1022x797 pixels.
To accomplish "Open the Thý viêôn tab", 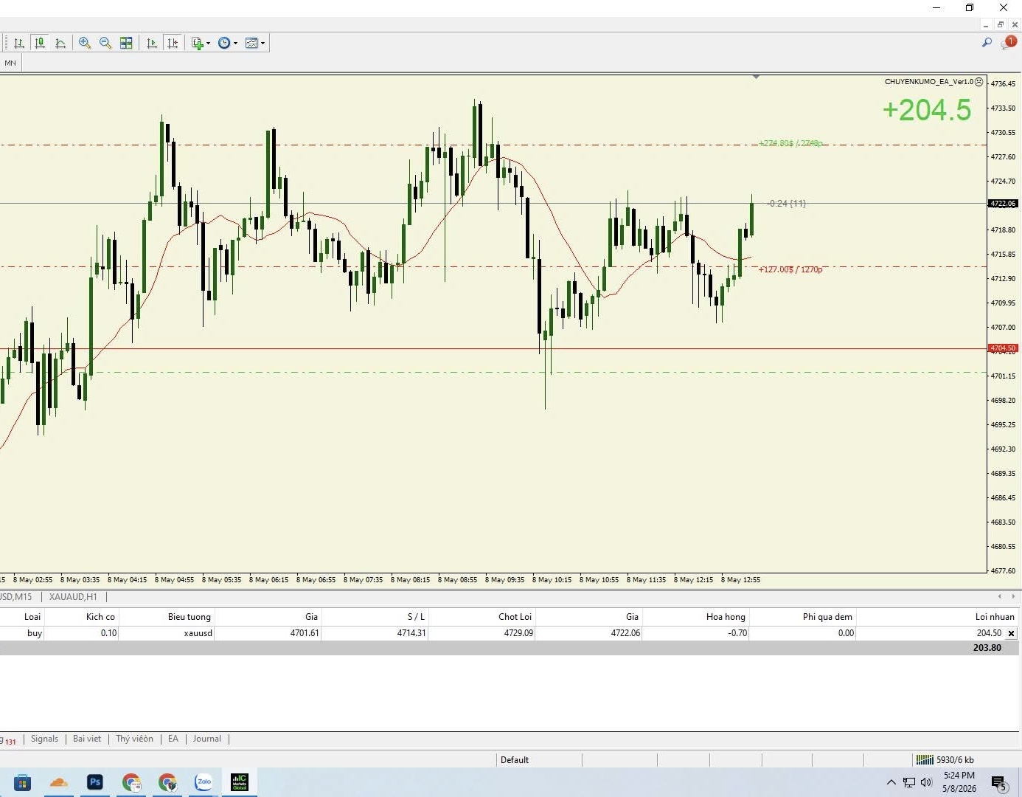I will coord(134,739).
